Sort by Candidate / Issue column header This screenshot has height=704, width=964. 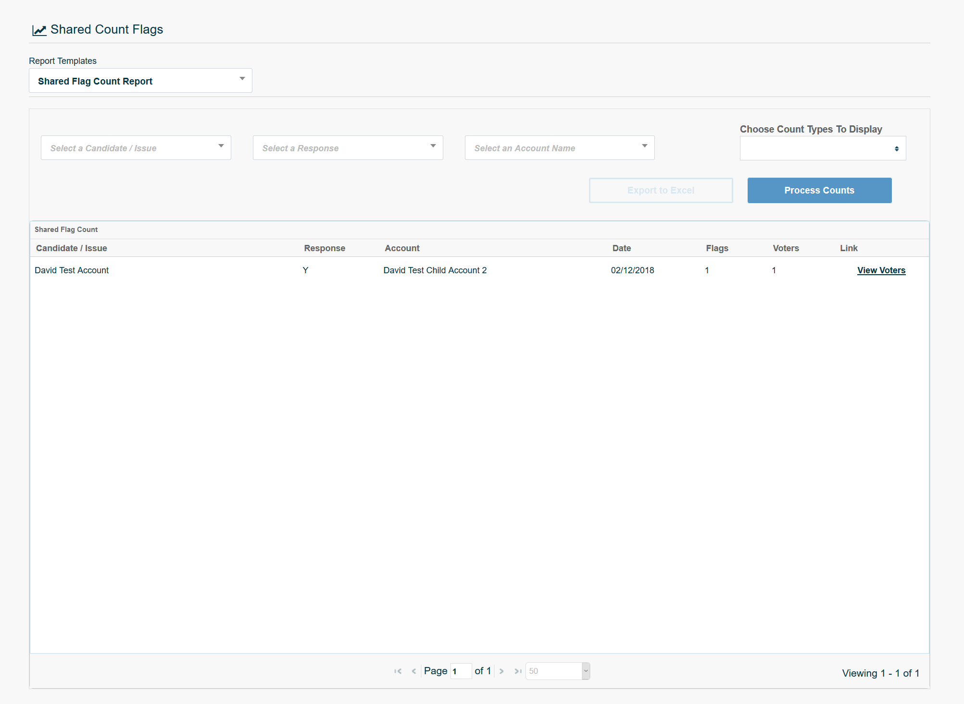pyautogui.click(x=72, y=248)
